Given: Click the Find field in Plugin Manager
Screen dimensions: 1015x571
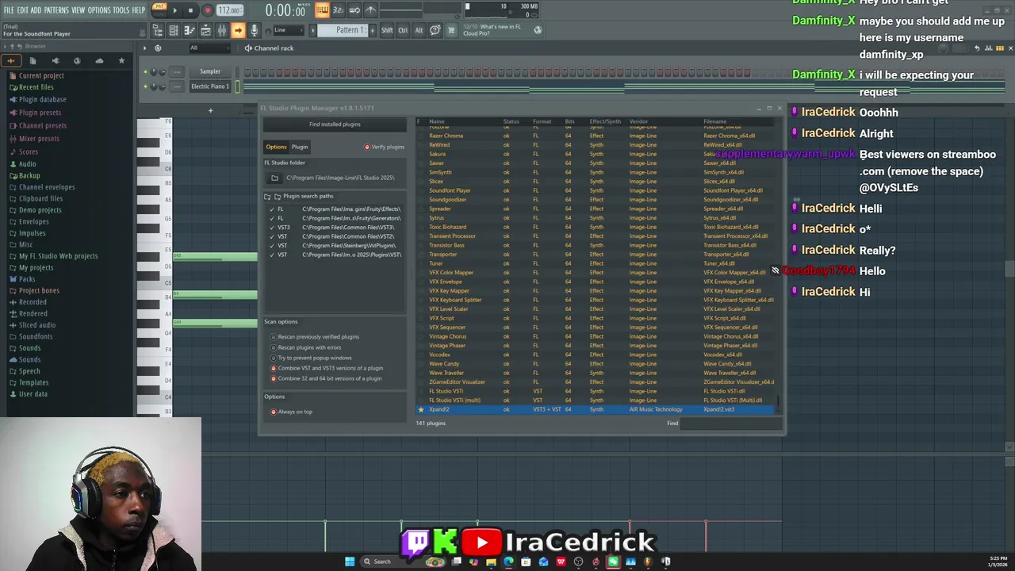Looking at the screenshot, I should (730, 423).
